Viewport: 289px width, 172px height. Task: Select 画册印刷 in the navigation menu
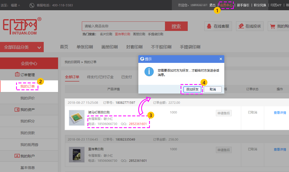pyautogui.click(x=109, y=47)
